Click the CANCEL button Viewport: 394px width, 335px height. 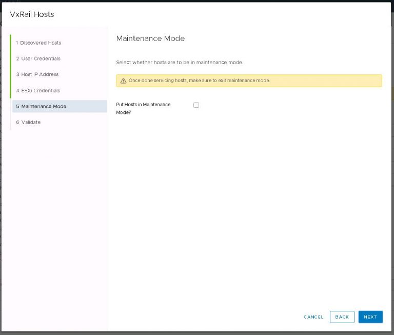click(313, 317)
